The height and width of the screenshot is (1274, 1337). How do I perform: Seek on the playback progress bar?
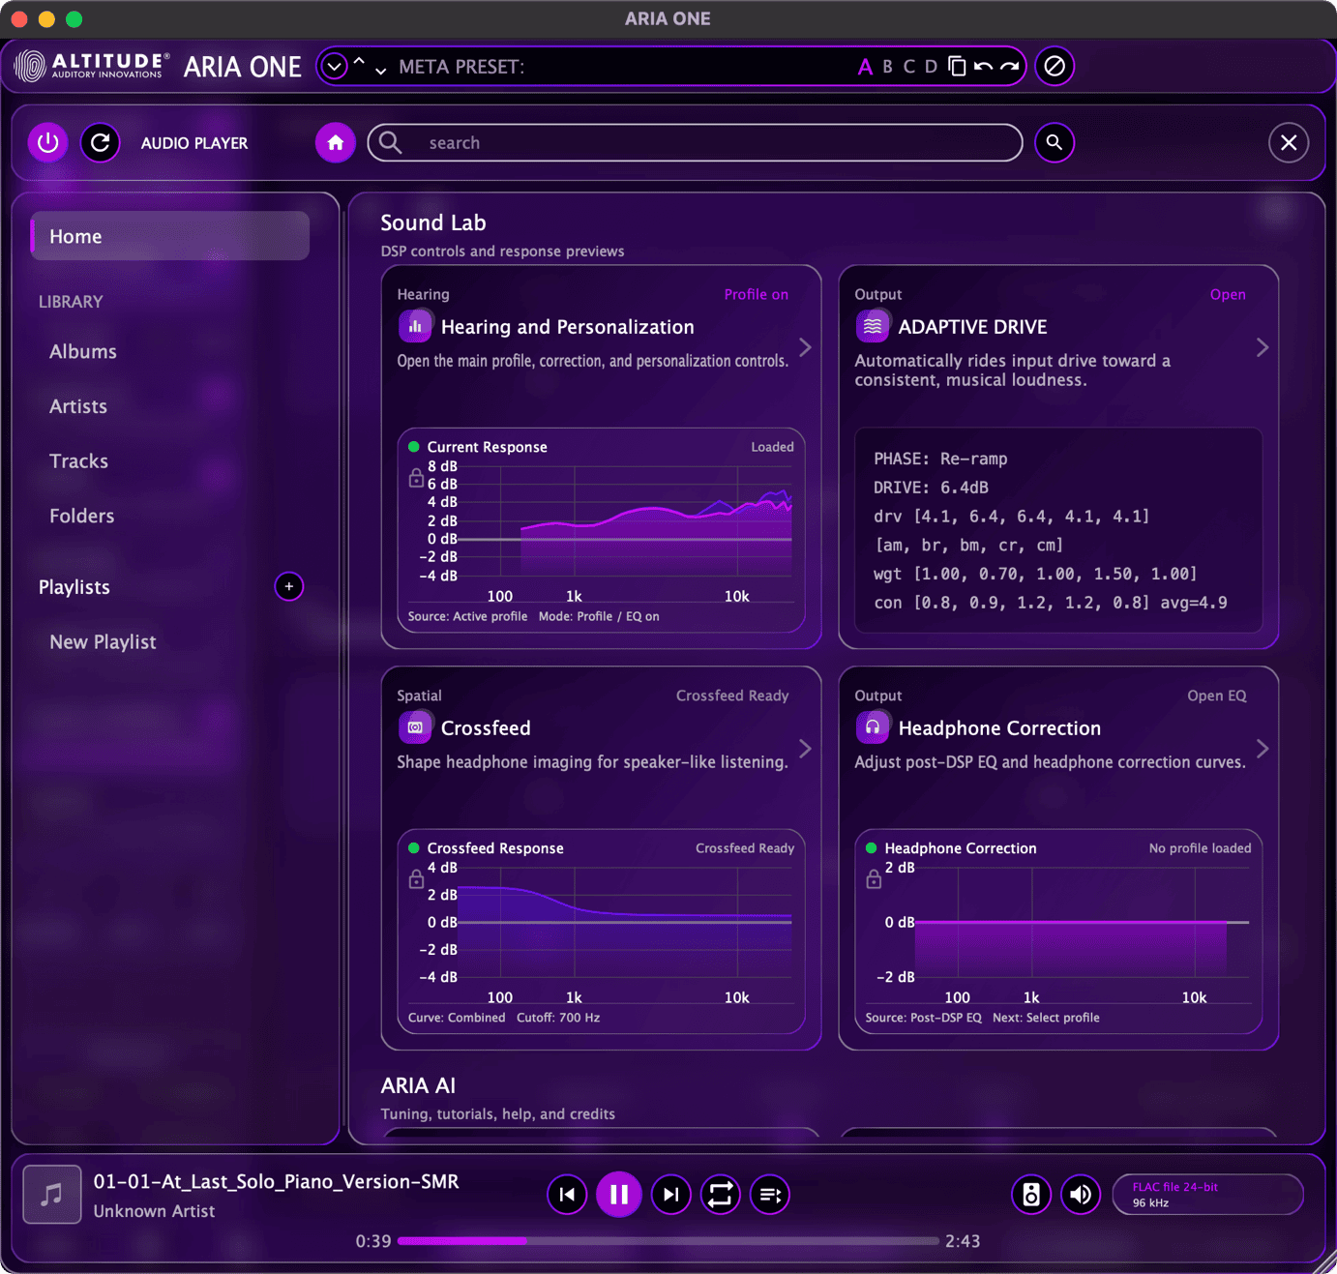pos(668,1241)
